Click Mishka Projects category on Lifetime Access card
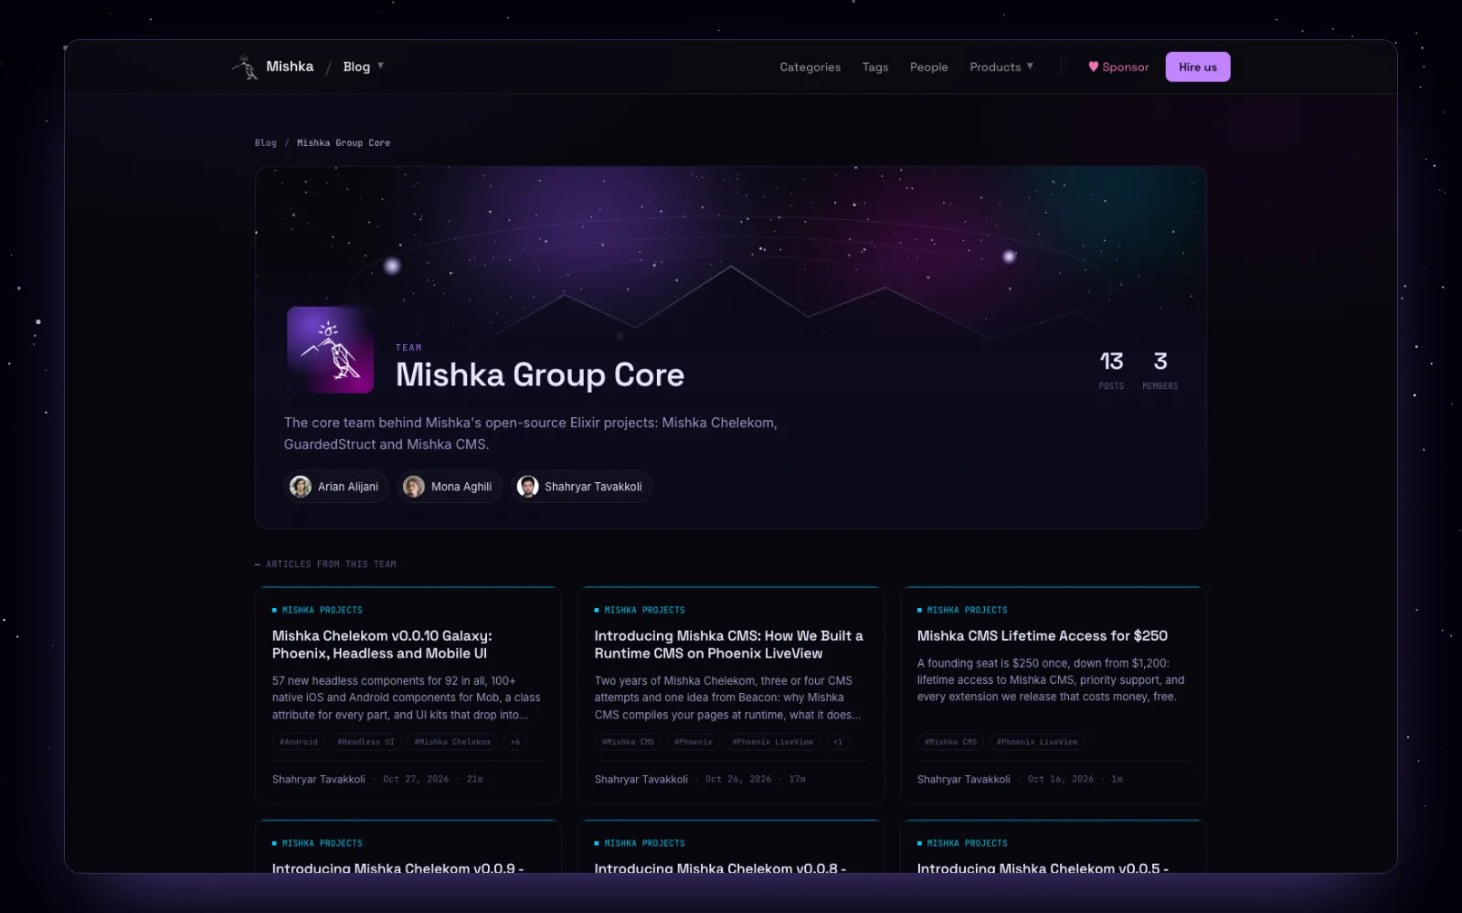The image size is (1462, 913). (962, 610)
